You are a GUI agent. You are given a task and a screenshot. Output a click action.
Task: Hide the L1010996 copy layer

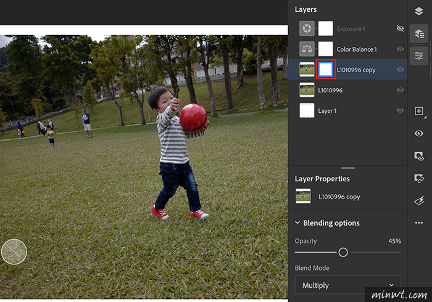coord(400,70)
